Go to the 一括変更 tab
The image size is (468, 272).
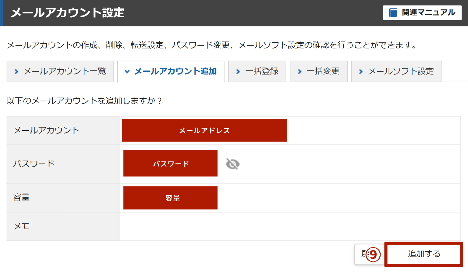tap(323, 71)
